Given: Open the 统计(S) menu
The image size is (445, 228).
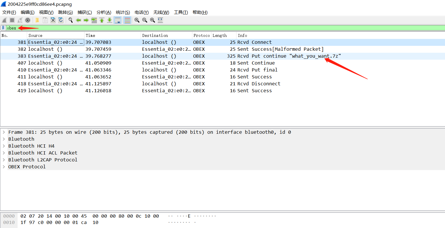Looking at the screenshot, I should (123, 12).
